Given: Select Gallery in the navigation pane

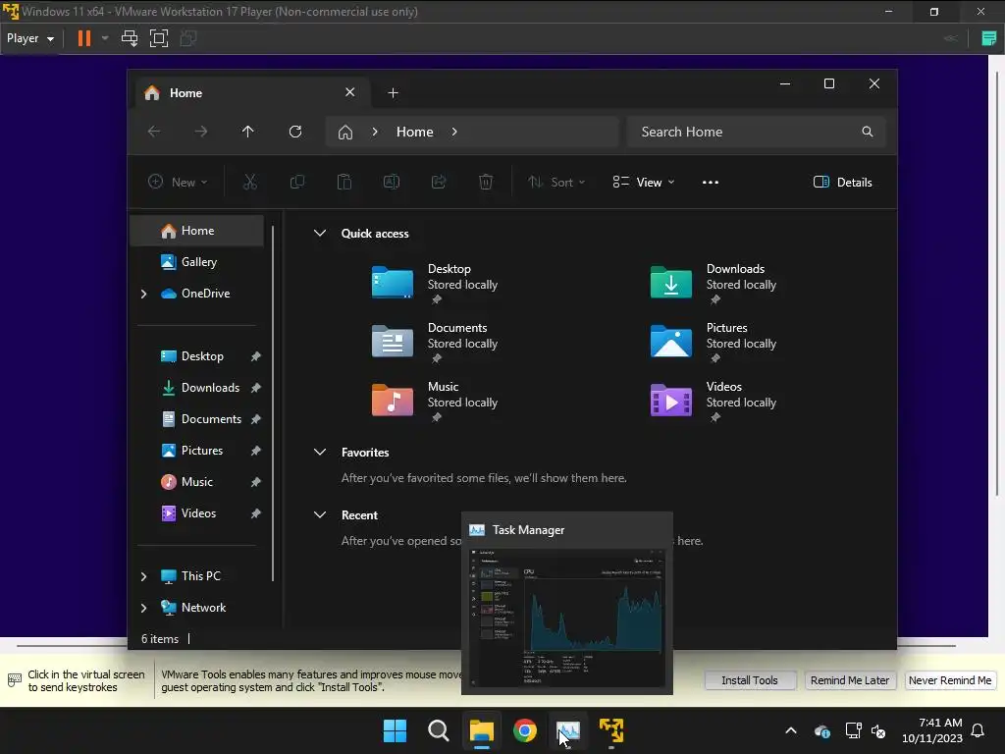Looking at the screenshot, I should (x=196, y=262).
